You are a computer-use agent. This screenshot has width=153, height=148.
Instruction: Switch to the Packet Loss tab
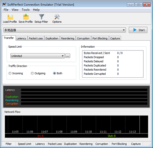click(x=36, y=38)
